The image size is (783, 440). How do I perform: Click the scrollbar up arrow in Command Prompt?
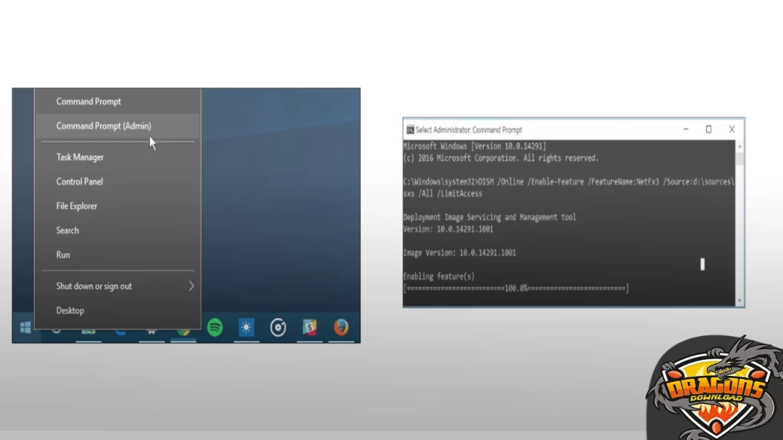(739, 145)
